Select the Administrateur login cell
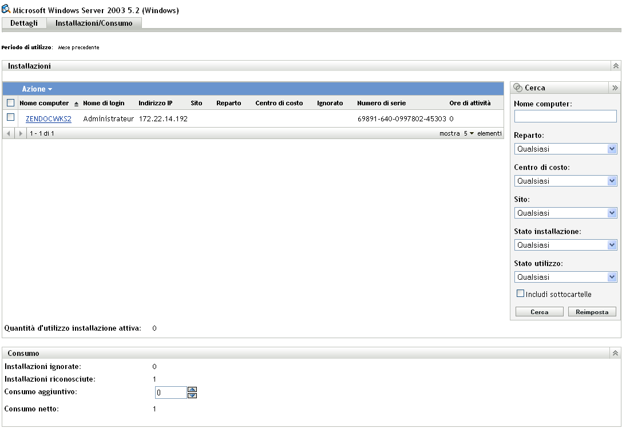 108,118
